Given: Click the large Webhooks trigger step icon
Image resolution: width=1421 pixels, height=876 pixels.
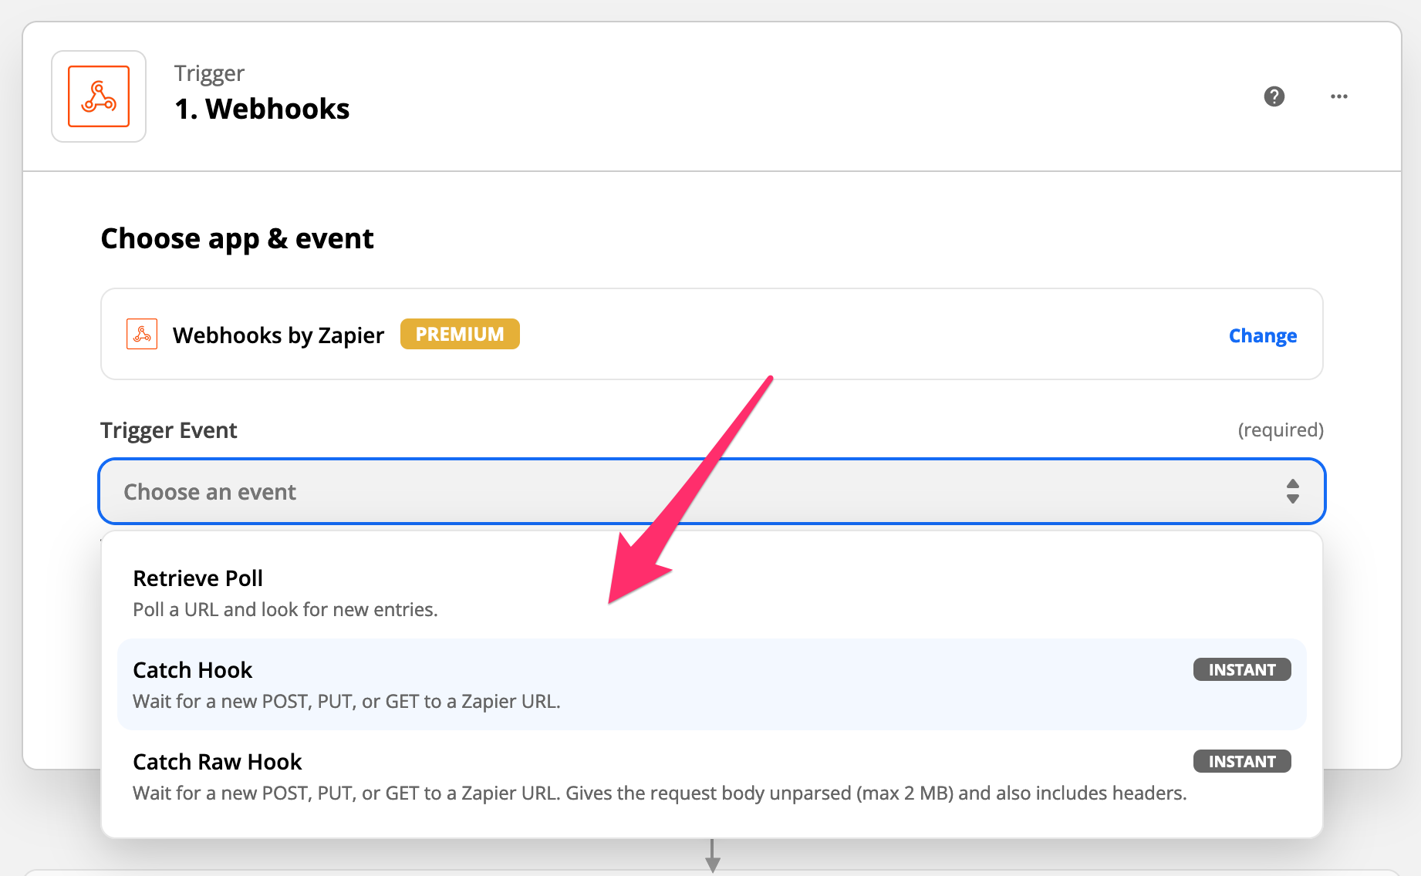Looking at the screenshot, I should (x=99, y=96).
